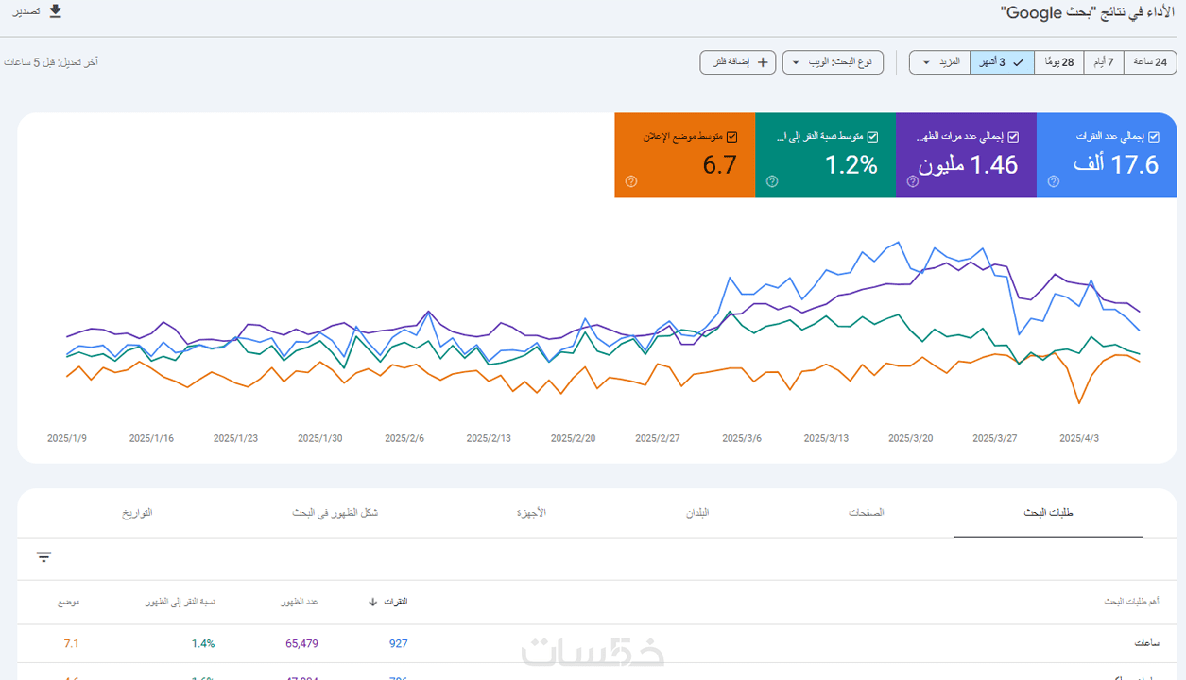Screen dimensions: 1186x680
Task: Click the plus icon in إضافة فلتر
Action: coord(764,62)
